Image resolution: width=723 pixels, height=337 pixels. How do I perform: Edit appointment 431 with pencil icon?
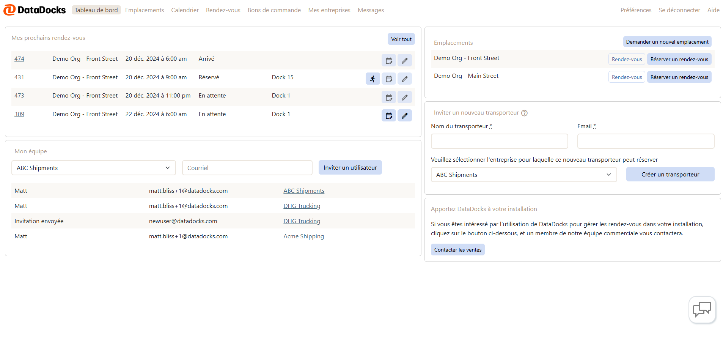[405, 79]
